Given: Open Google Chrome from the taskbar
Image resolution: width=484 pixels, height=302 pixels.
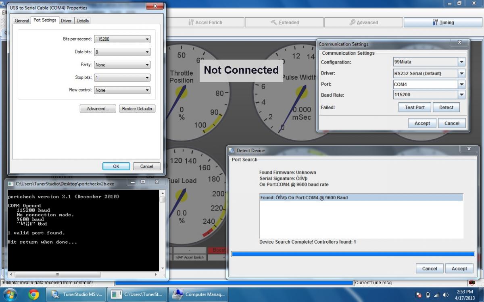Looking at the screenshot, I should [34, 294].
